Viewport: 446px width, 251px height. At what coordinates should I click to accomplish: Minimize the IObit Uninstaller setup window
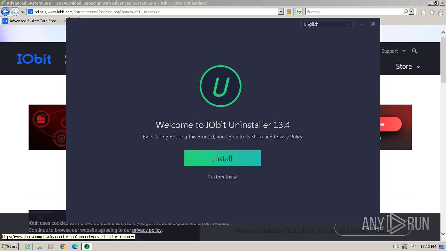(362, 24)
